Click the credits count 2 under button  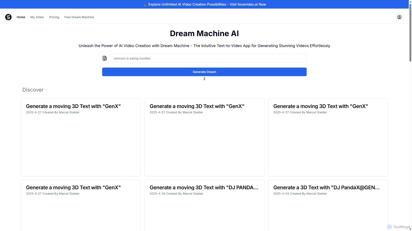[204, 79]
